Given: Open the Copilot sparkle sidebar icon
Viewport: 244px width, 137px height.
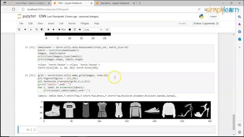Looking at the screenshot, I should click(239, 24).
